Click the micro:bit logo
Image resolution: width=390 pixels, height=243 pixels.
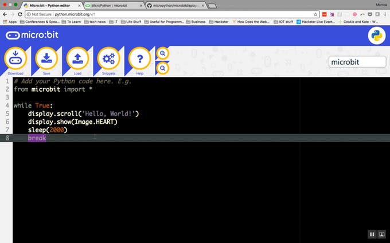point(32,35)
